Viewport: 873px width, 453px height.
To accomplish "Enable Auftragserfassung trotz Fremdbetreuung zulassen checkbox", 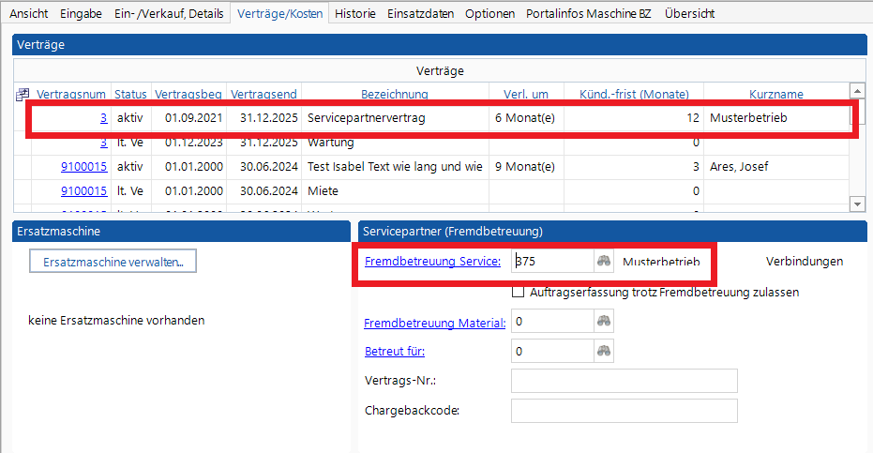I will (519, 292).
